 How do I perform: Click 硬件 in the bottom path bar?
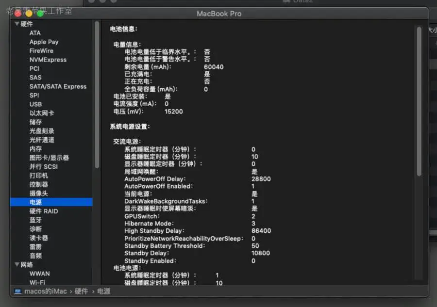82,291
